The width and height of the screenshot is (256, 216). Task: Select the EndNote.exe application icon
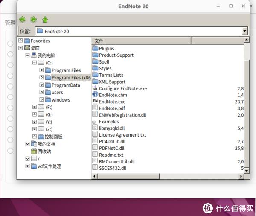pyautogui.click(x=95, y=102)
